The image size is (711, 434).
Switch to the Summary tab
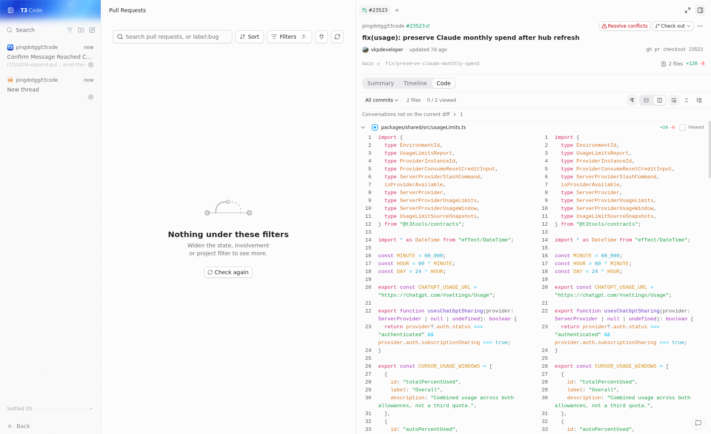coord(380,83)
